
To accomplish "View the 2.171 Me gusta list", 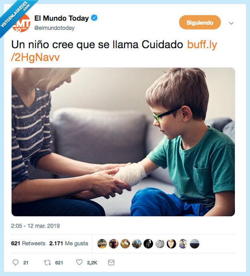I will click(x=69, y=243).
